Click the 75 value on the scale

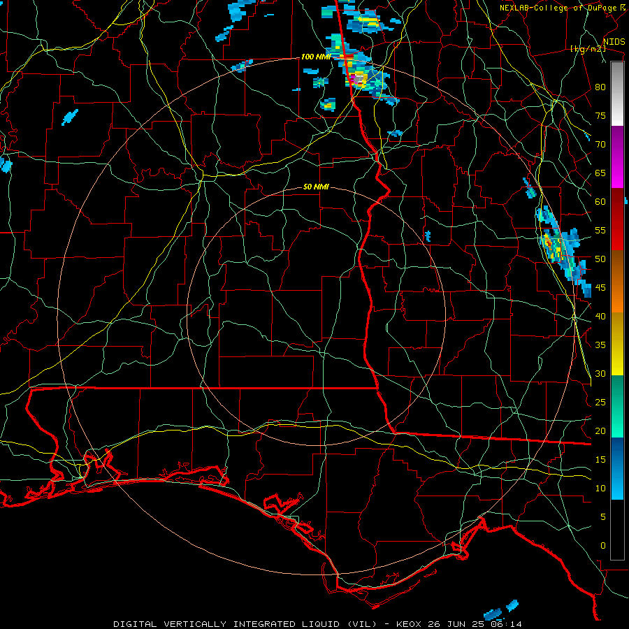pos(600,116)
